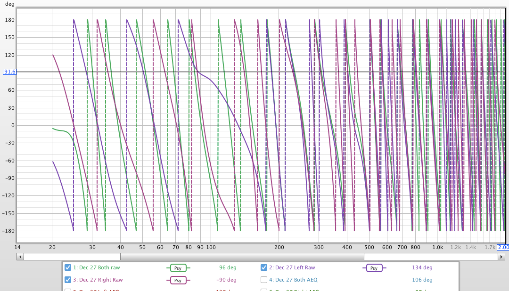Enable the Dec 27 Right AEQ trace checkbox

point(263,289)
